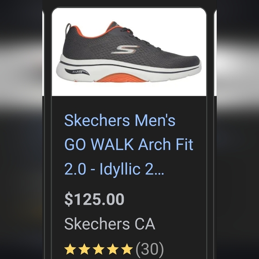Open the Skechers shoe product image

click(x=129, y=52)
